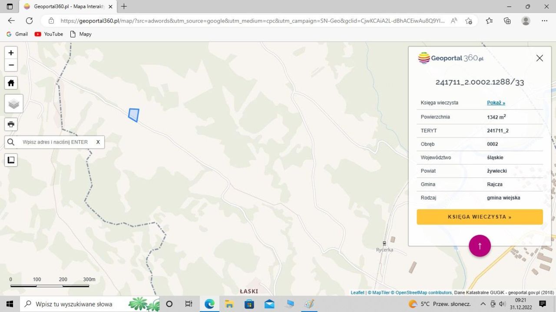The image size is (556, 312).
Task: Refresh the current page
Action: (x=29, y=20)
